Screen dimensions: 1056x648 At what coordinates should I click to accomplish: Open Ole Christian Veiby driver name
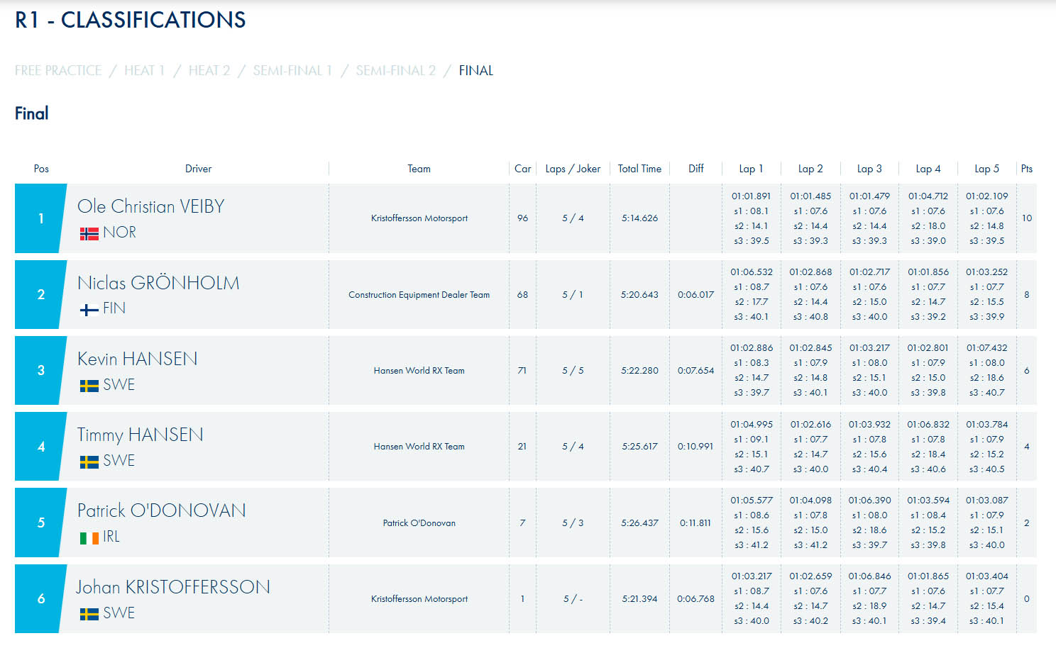[x=151, y=206]
